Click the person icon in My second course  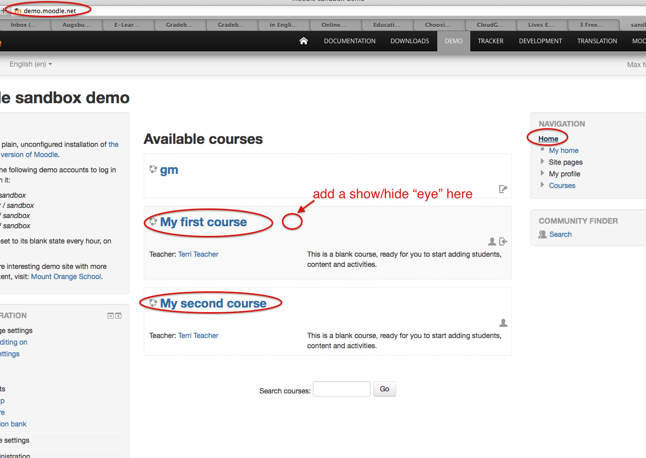click(503, 323)
